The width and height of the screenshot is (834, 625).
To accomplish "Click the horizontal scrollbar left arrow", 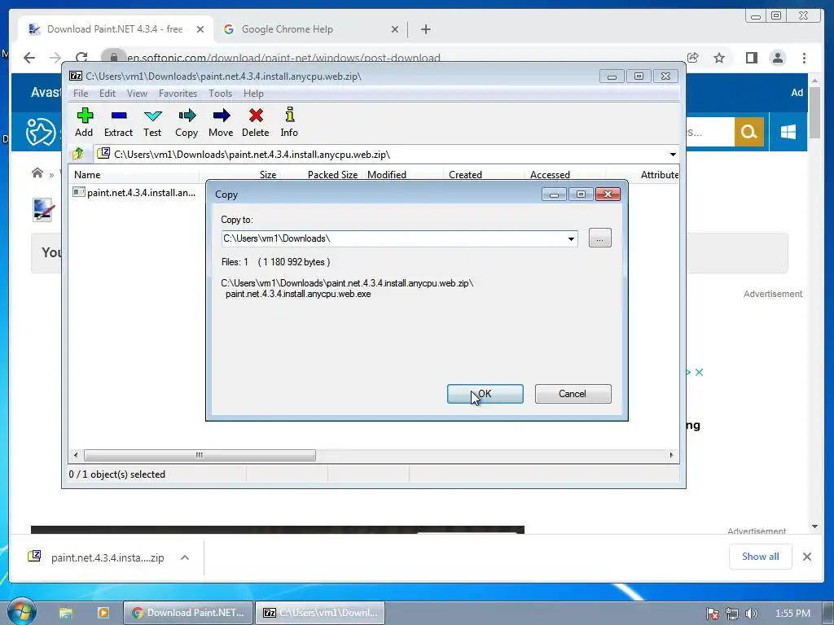I will (76, 456).
